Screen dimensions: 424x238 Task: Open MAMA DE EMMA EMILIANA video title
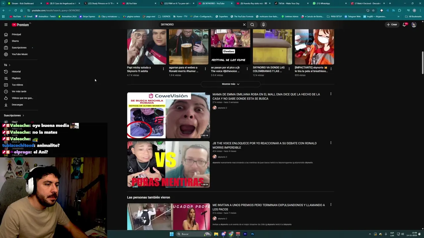click(x=266, y=97)
